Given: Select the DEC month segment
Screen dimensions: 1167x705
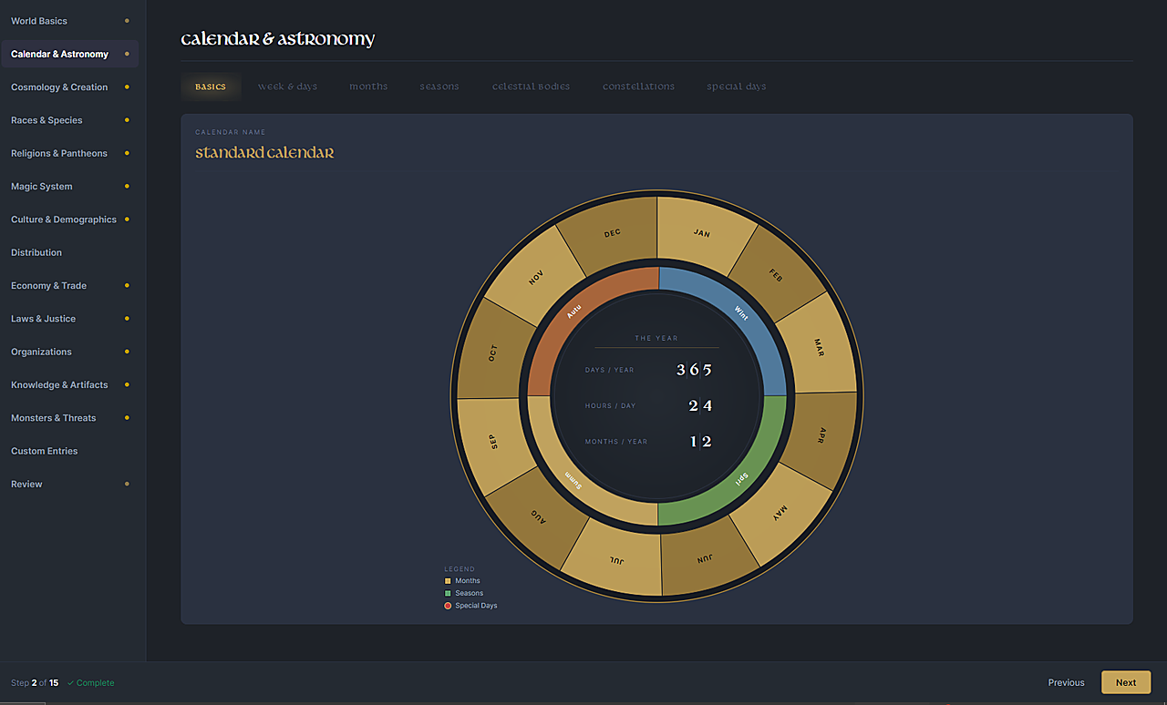Looking at the screenshot, I should [612, 233].
